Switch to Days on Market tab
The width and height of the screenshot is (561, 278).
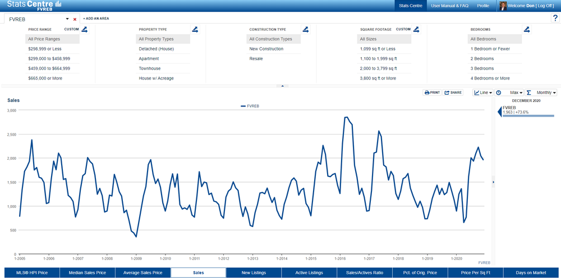pos(531,272)
